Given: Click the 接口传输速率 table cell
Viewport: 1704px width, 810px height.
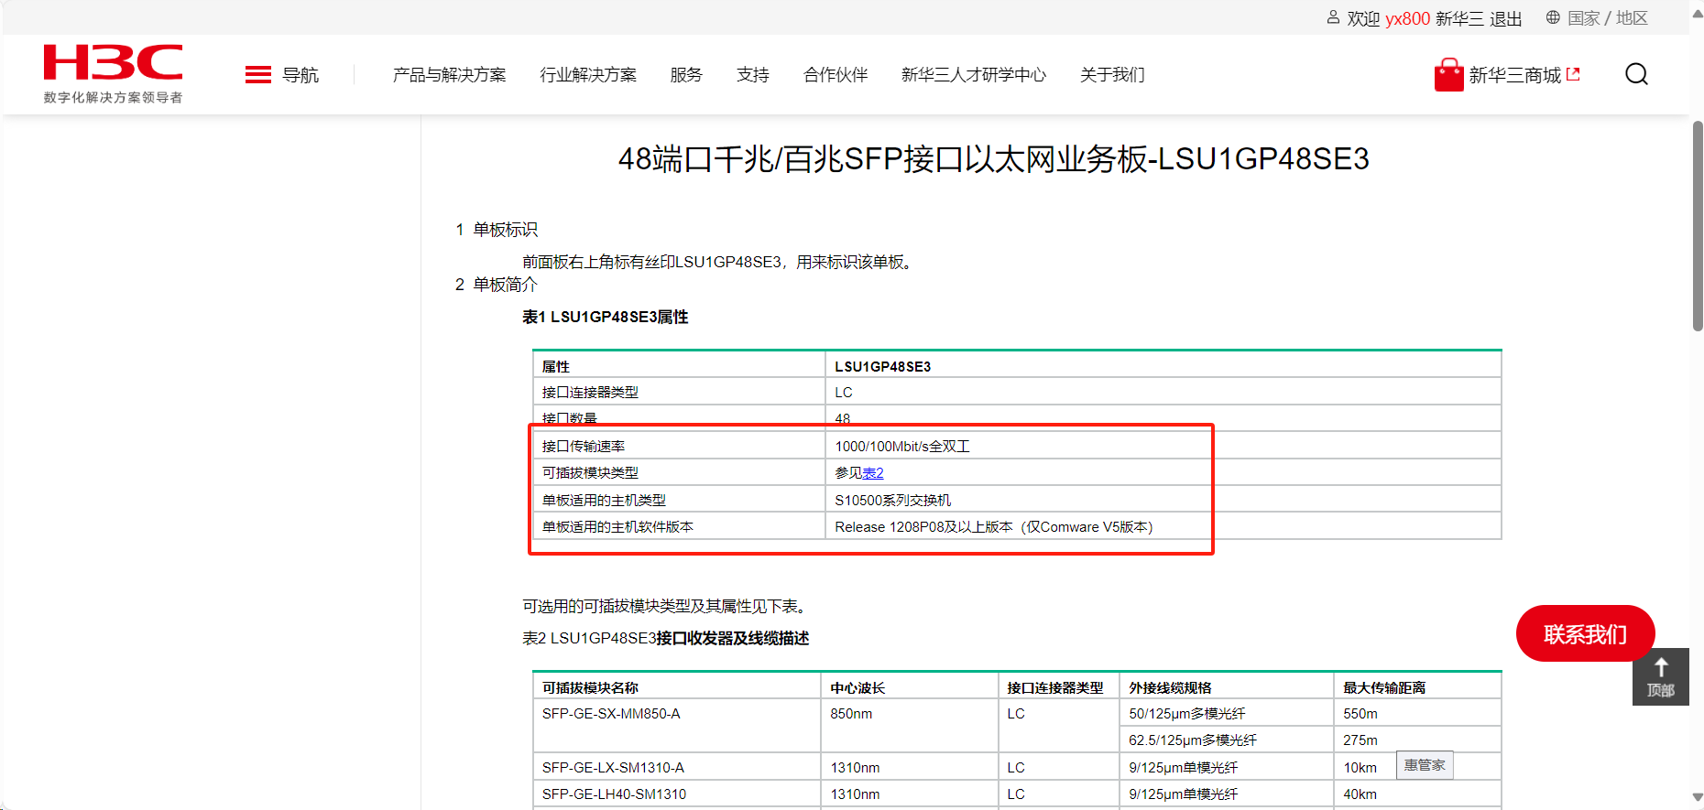Looking at the screenshot, I should tap(679, 446).
